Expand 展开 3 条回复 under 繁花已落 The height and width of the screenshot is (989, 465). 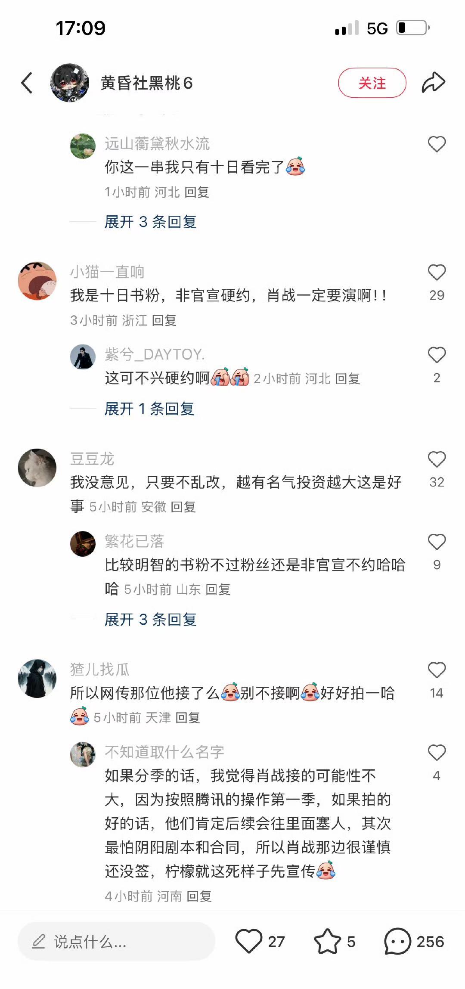(x=151, y=620)
